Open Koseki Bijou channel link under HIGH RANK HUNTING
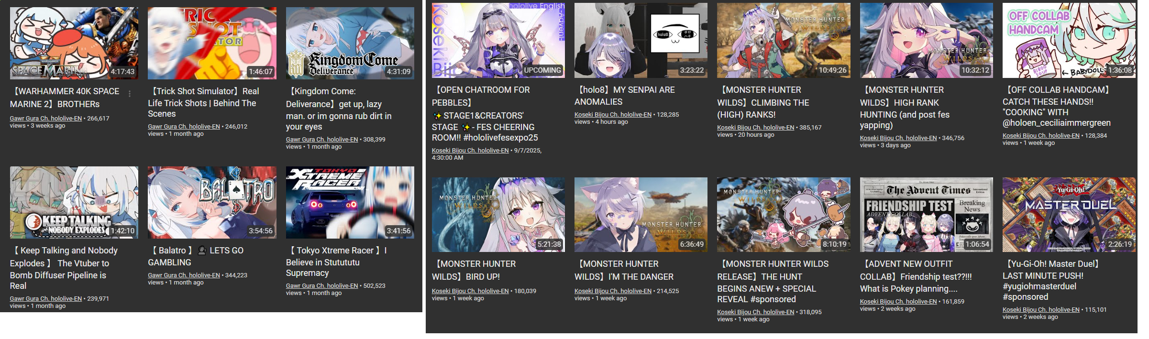1149x339 pixels. (x=898, y=138)
